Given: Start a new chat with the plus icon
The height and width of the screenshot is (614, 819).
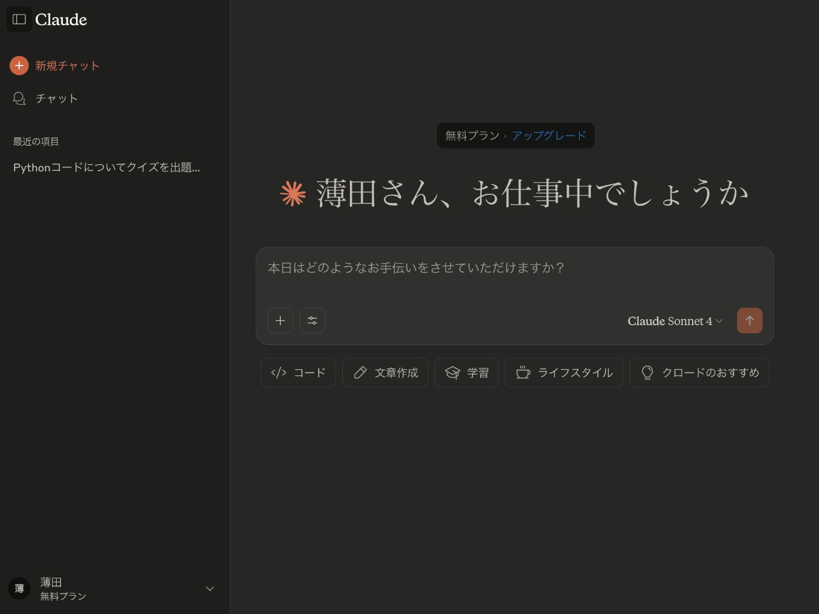Looking at the screenshot, I should tap(19, 65).
